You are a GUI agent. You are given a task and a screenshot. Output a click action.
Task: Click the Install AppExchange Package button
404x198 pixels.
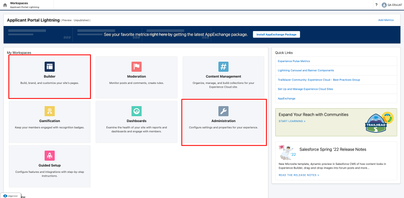click(x=276, y=34)
